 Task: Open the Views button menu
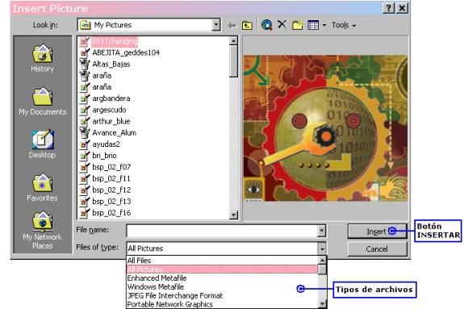pos(316,25)
